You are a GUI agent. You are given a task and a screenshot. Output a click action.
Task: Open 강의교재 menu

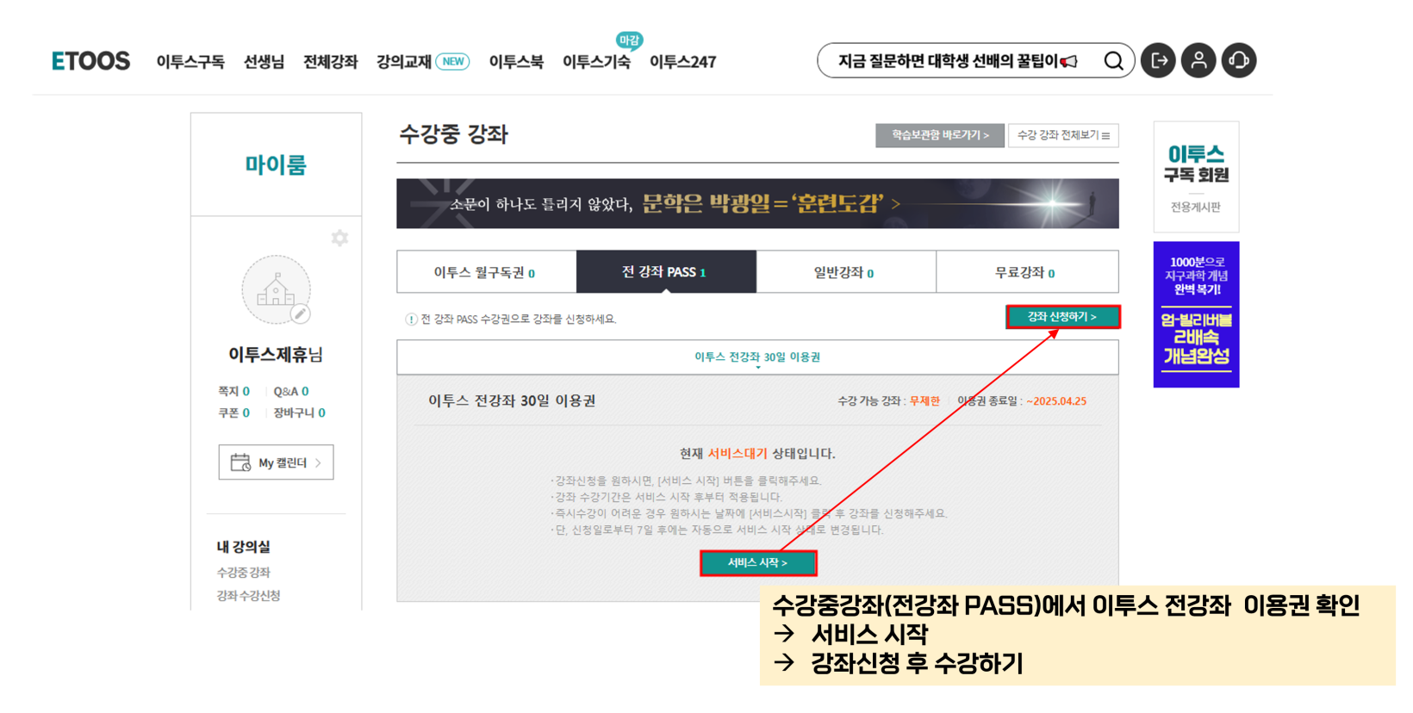(403, 62)
